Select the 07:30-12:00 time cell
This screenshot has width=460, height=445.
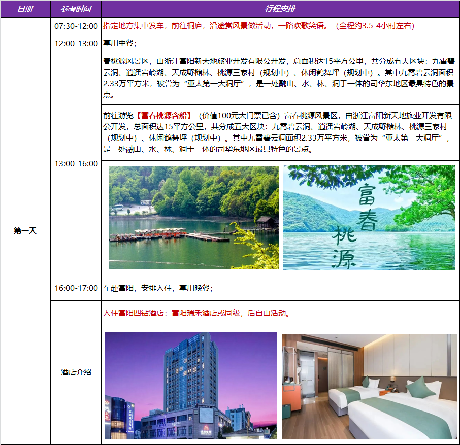[x=76, y=26]
